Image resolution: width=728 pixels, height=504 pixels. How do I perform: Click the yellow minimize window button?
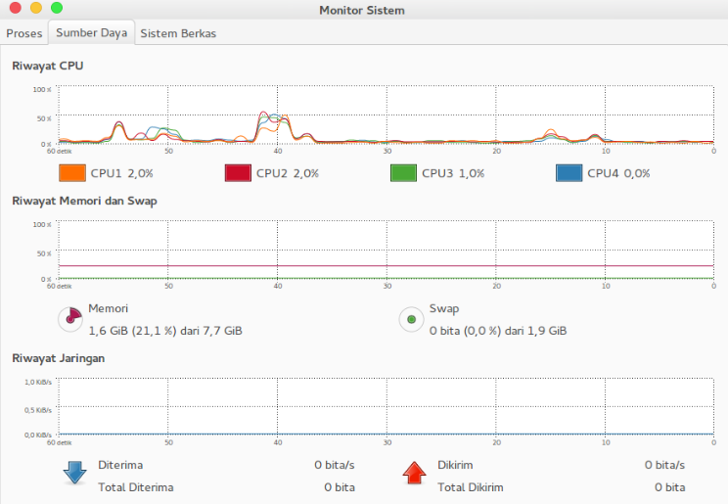(x=36, y=8)
